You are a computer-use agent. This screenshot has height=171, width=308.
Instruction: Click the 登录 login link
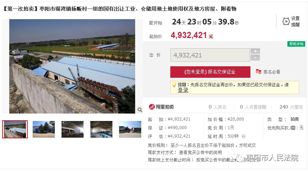coord(183,90)
